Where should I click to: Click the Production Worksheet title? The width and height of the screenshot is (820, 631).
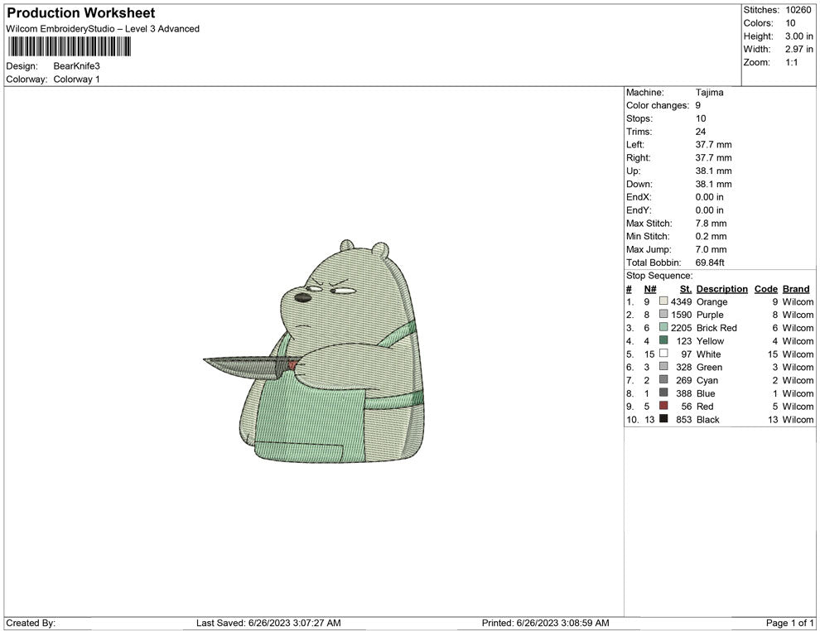tap(81, 13)
